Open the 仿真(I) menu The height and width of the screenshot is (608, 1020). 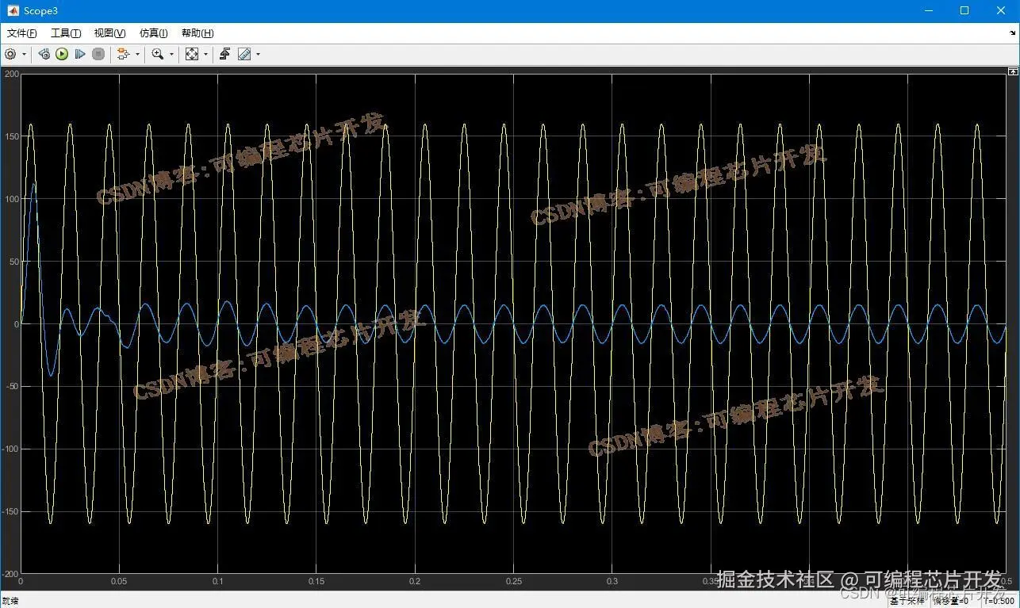point(154,33)
